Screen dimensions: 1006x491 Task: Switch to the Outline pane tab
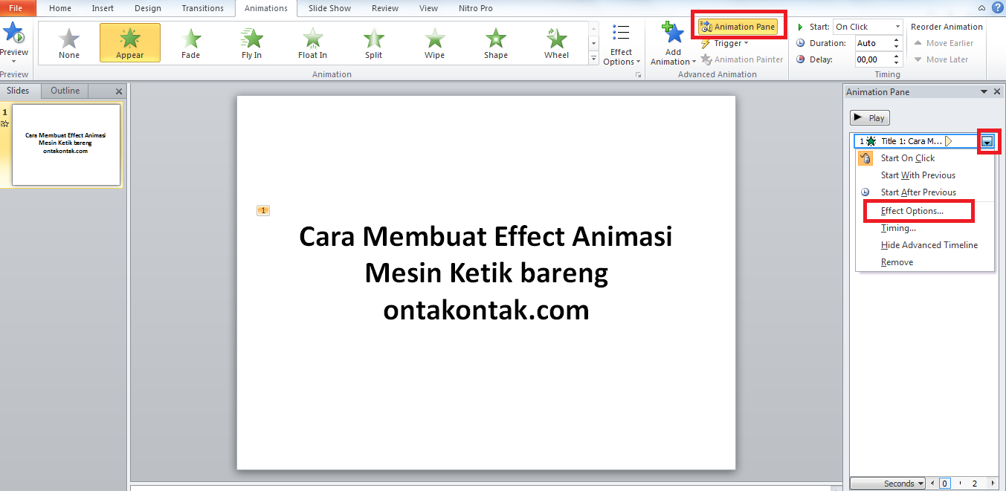[65, 91]
